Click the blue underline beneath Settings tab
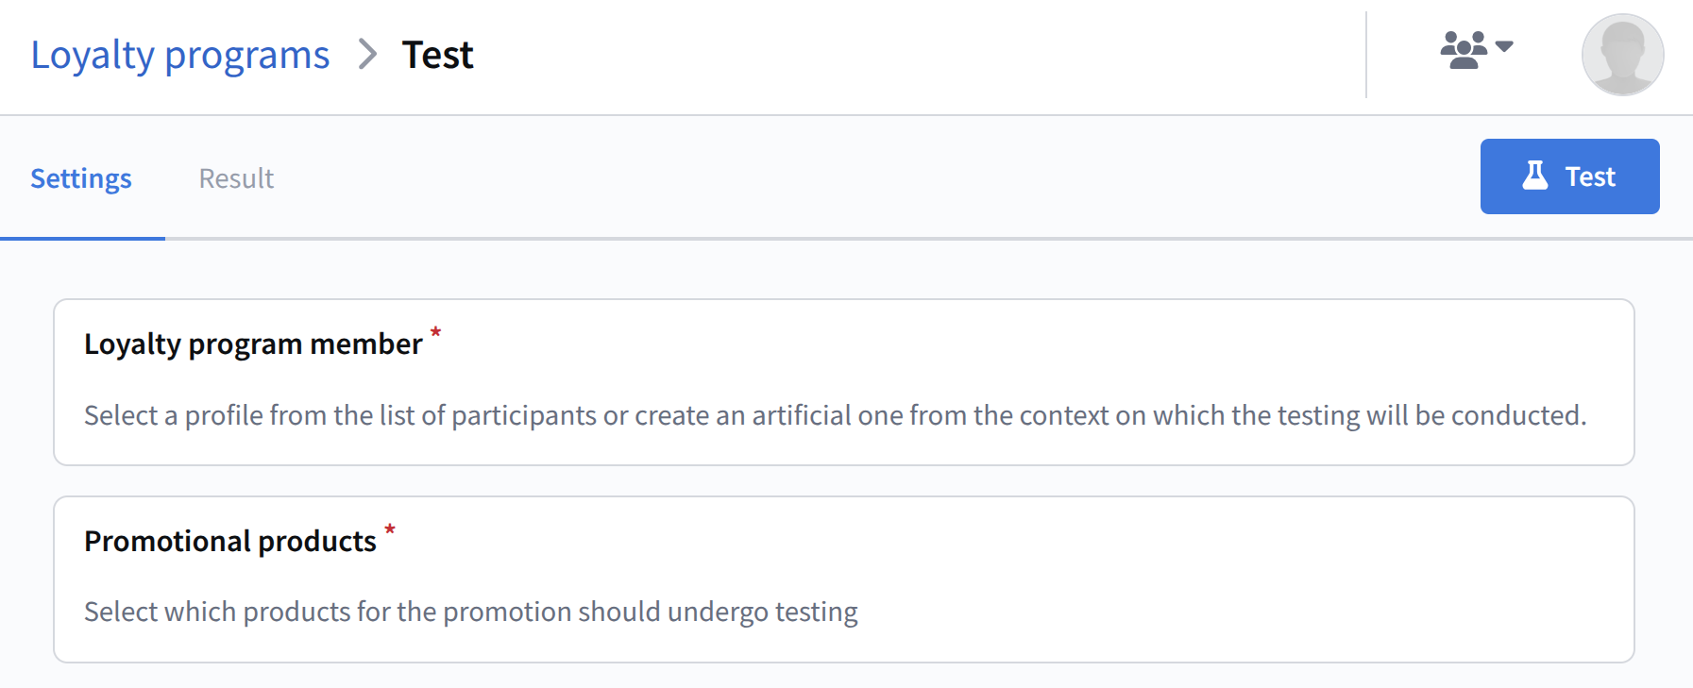This screenshot has width=1693, height=688. tap(83, 239)
